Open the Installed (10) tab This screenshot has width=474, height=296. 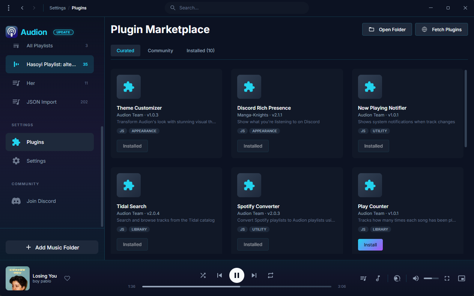pos(200,50)
